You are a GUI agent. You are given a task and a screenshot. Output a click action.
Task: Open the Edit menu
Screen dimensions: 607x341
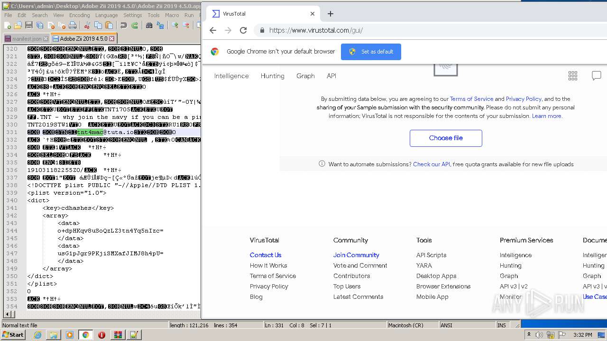pos(22,15)
